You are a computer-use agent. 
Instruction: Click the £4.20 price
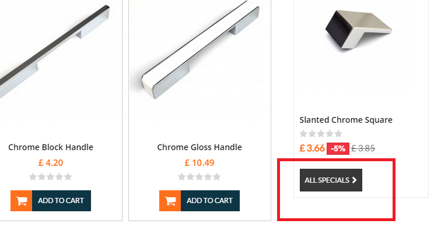(x=51, y=163)
